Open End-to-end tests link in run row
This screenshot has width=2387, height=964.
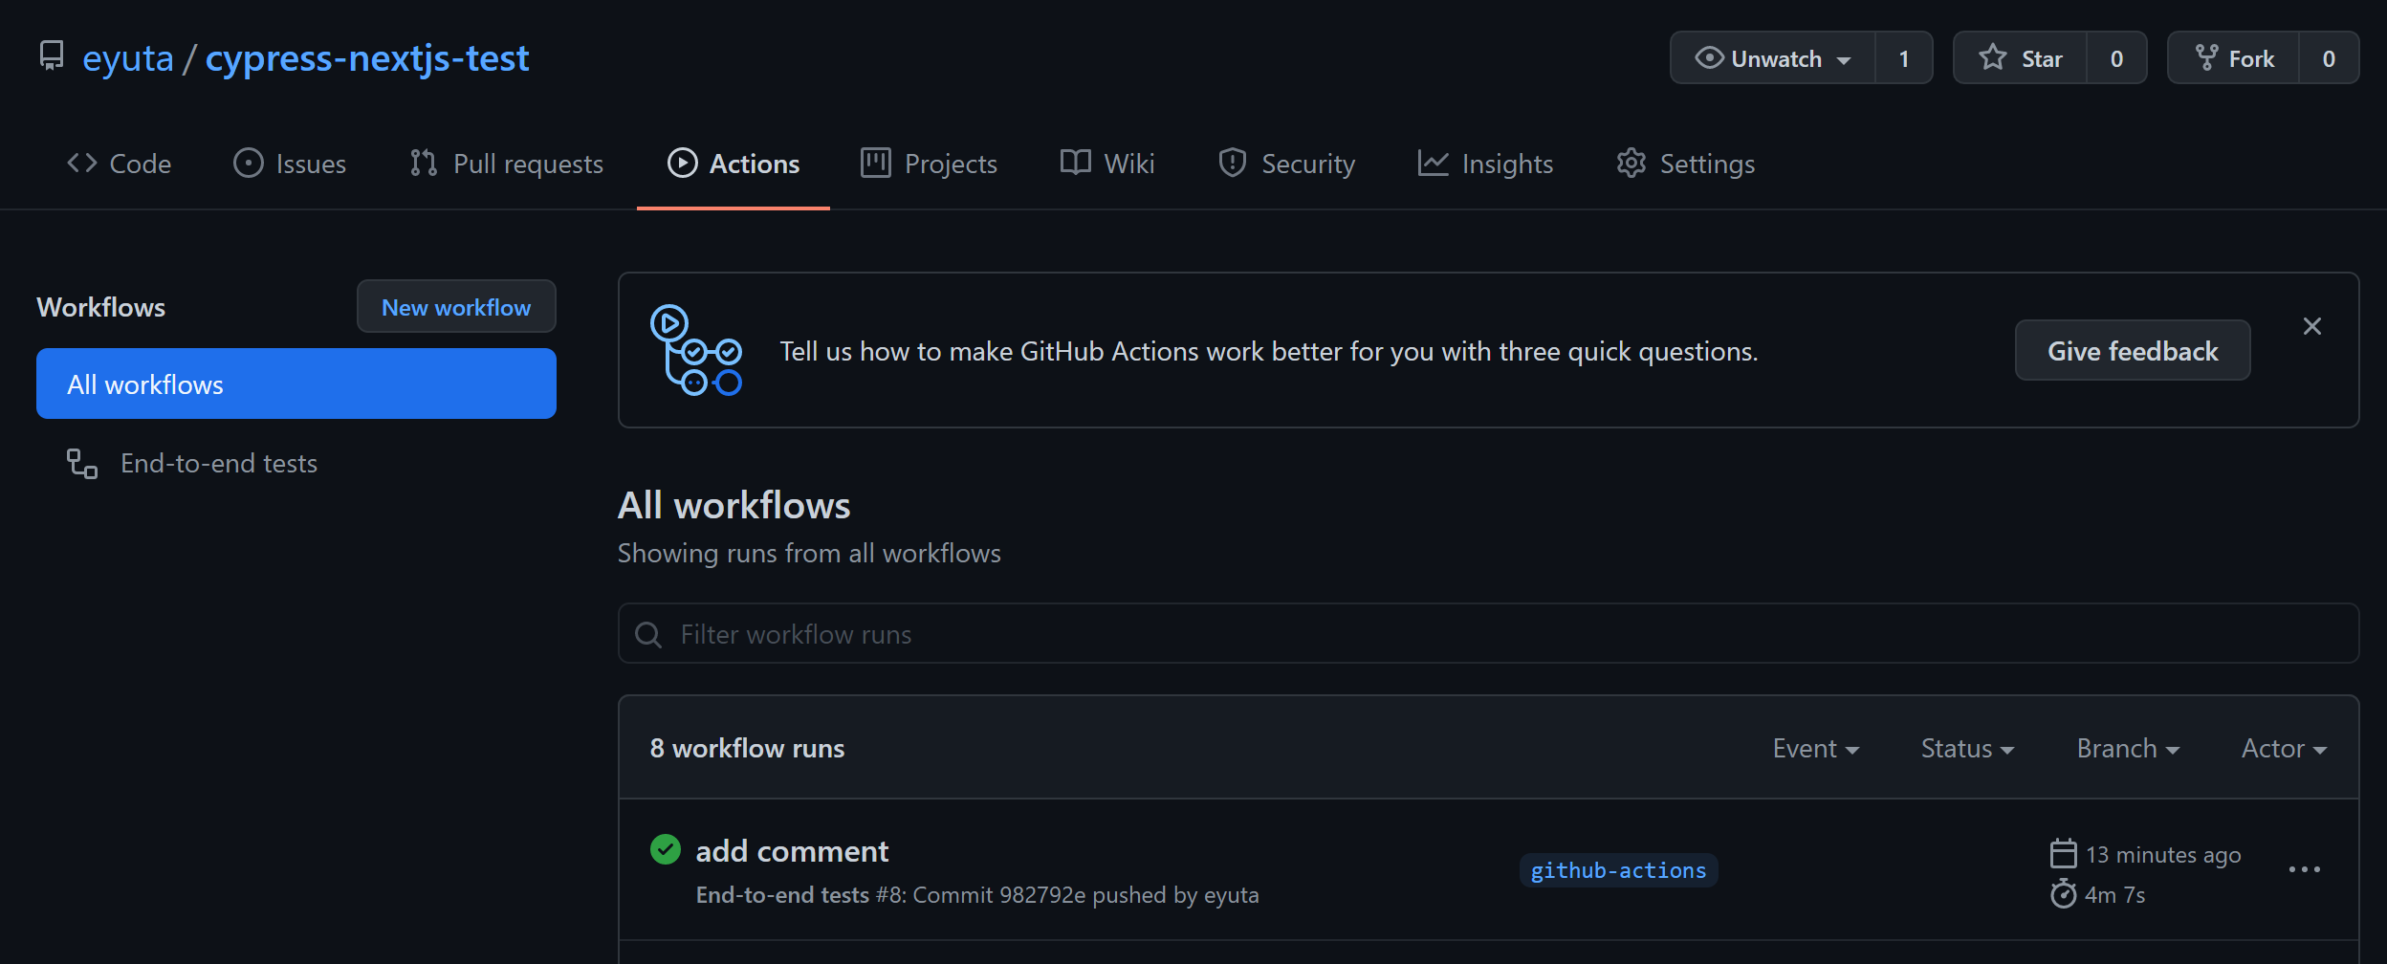click(x=782, y=895)
